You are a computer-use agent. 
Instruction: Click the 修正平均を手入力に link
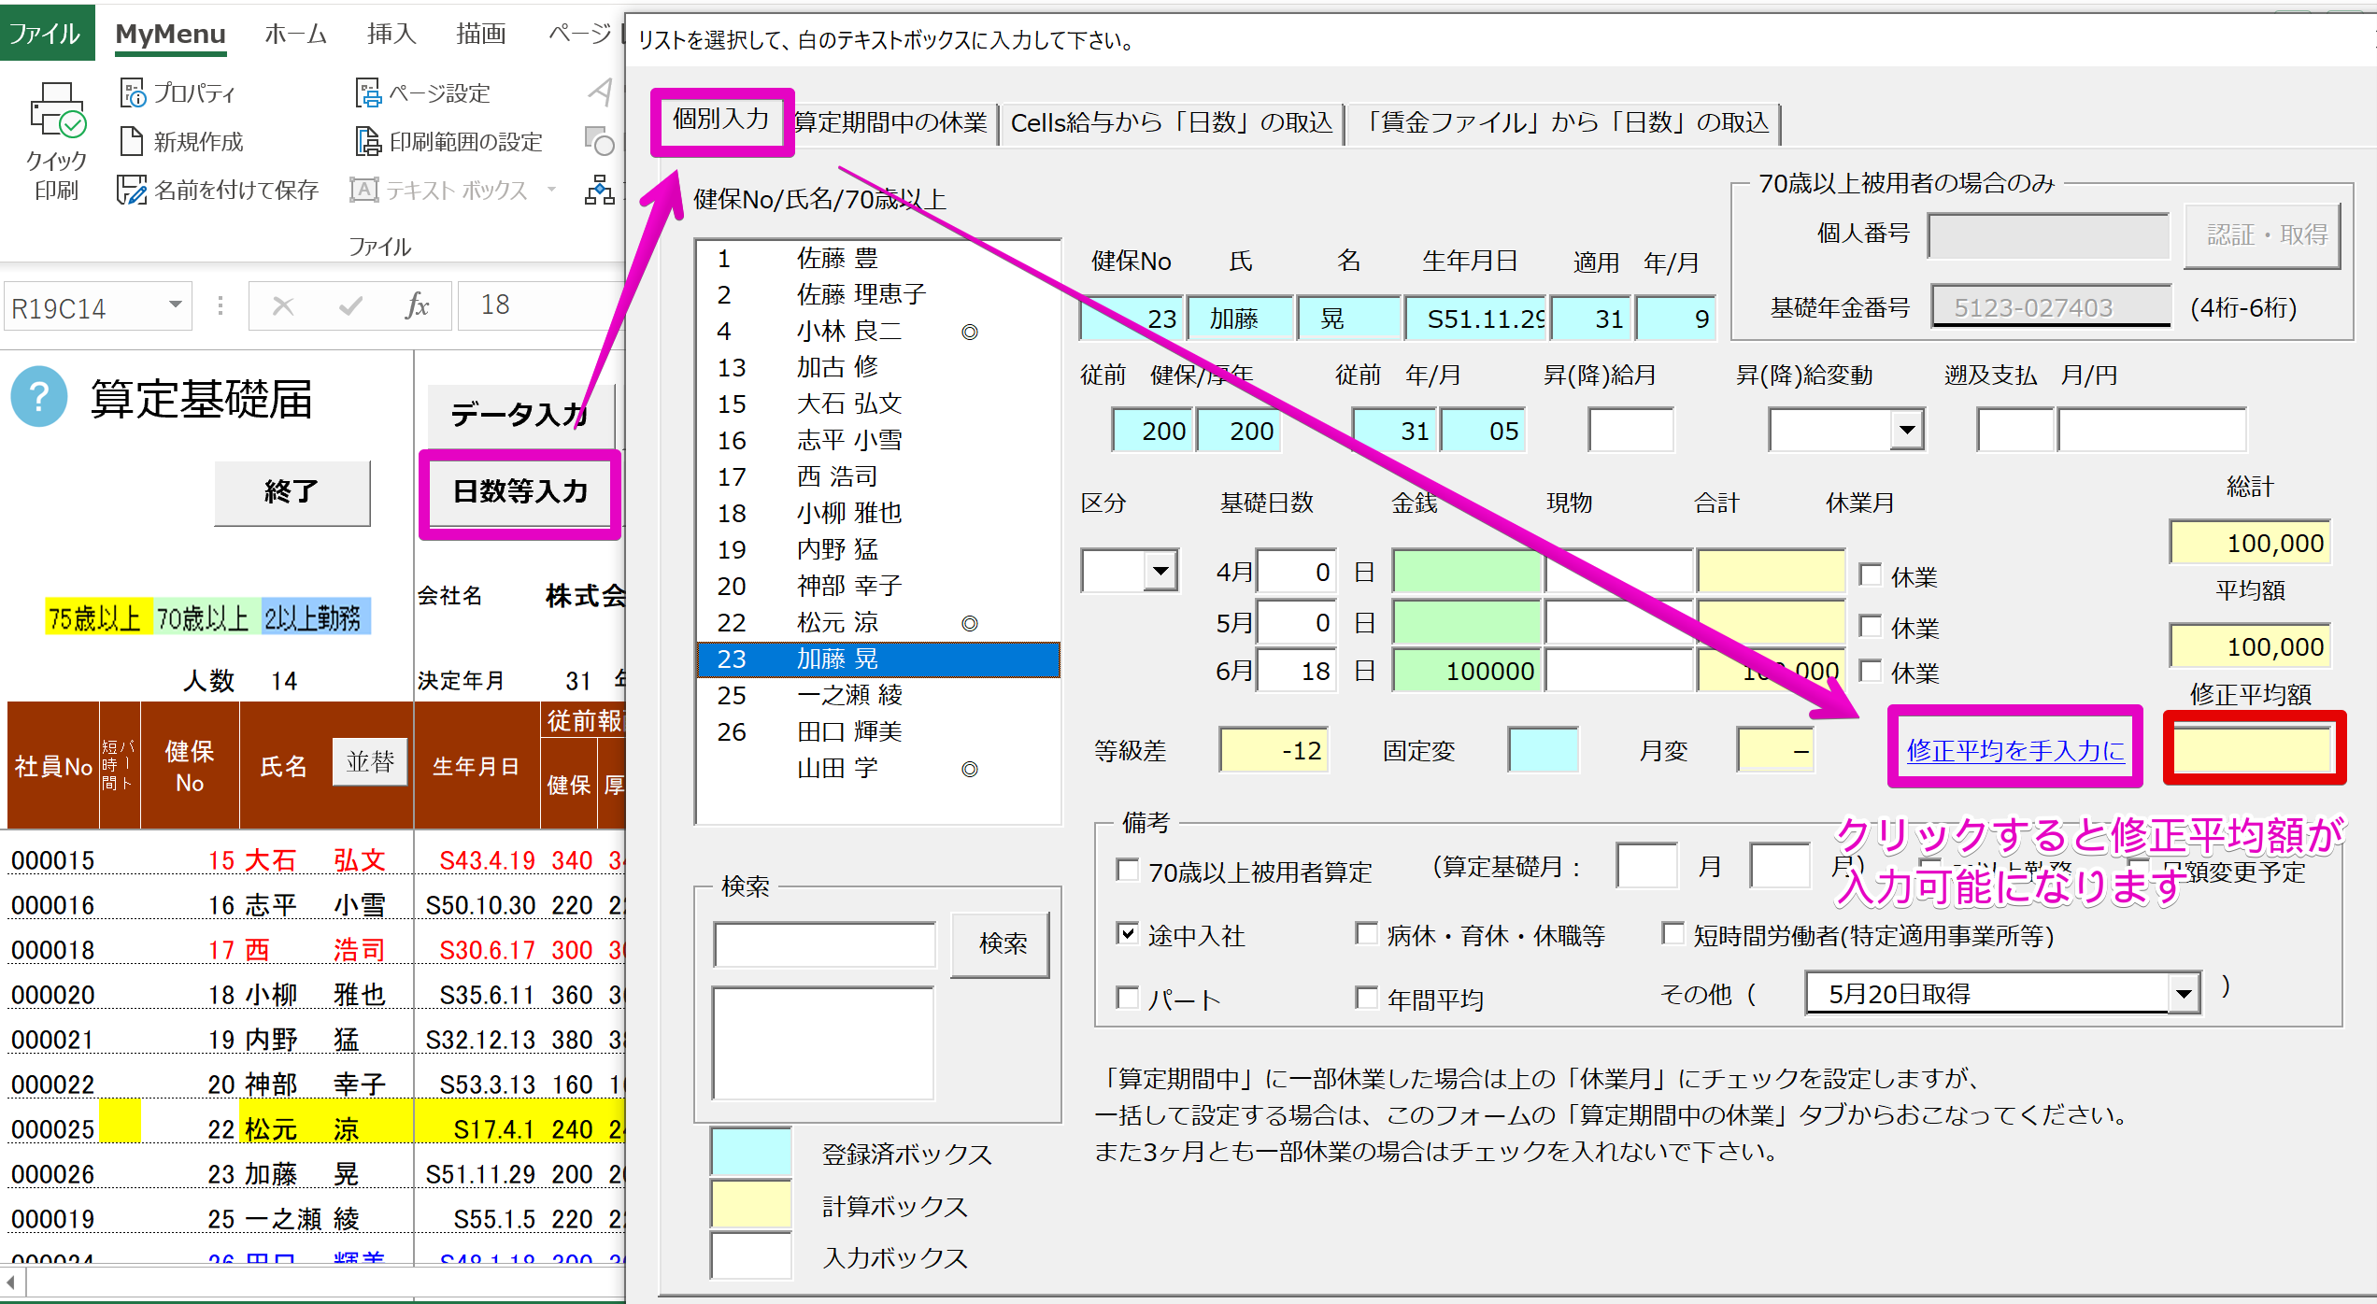pyautogui.click(x=2015, y=750)
